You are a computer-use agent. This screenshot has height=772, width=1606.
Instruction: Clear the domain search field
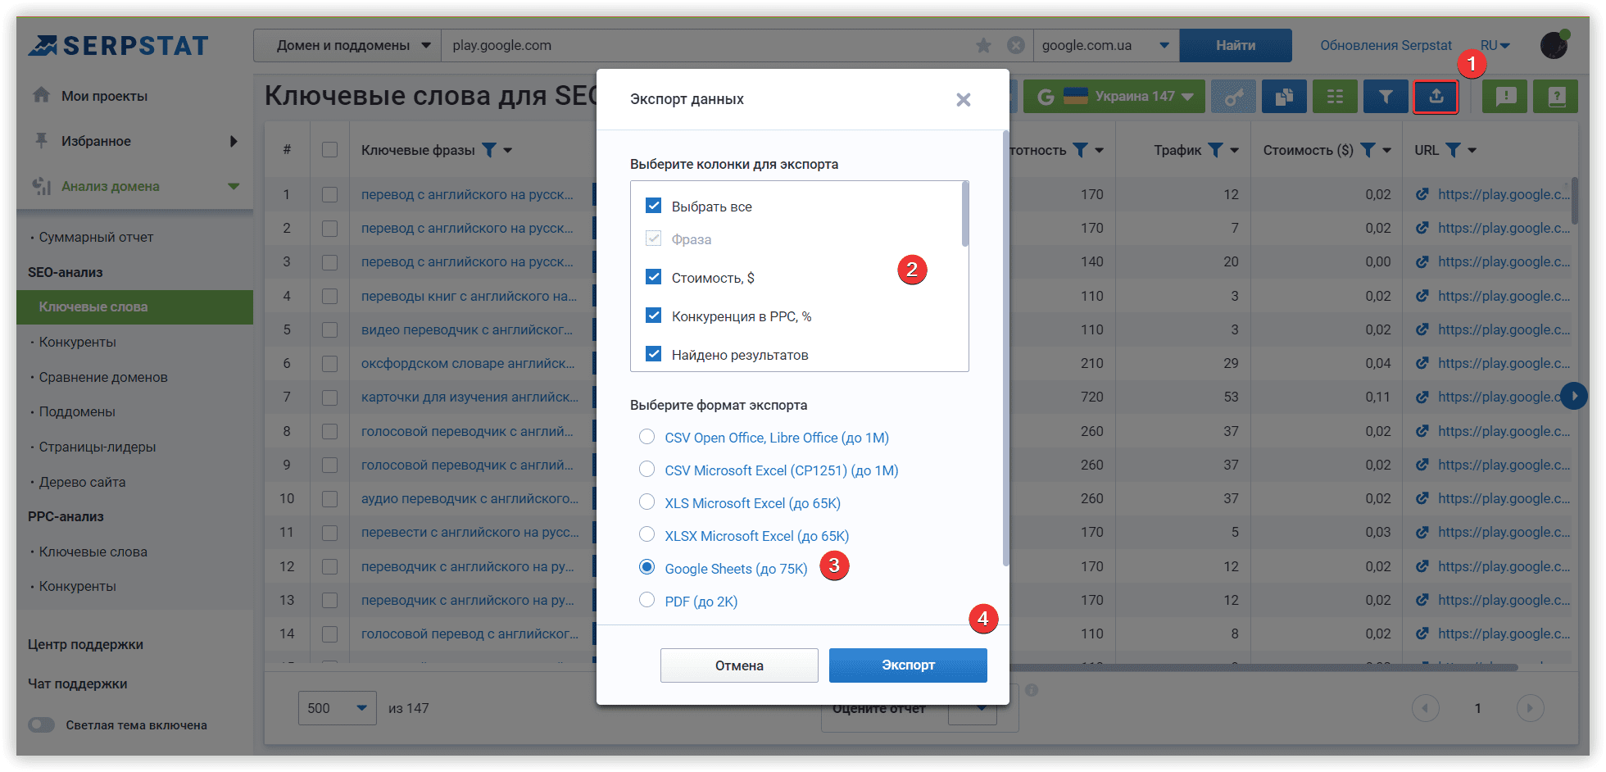click(1015, 45)
